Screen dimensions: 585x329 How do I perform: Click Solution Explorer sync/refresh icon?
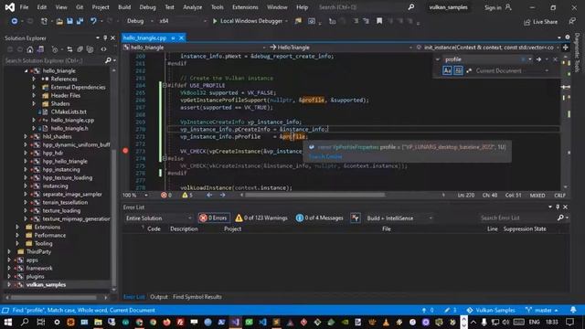[69, 49]
